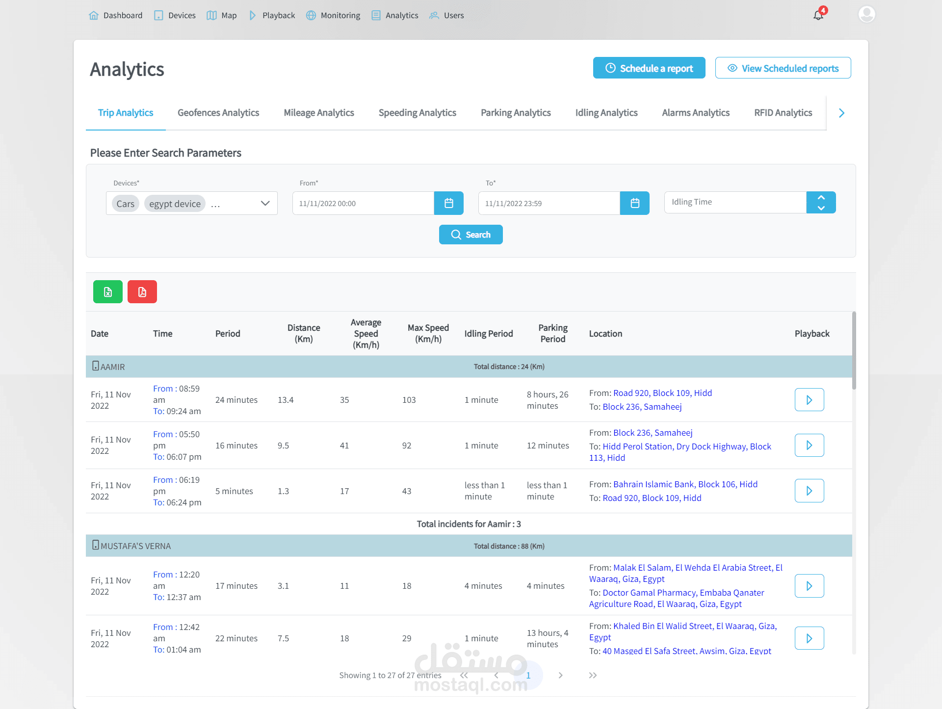Open the From date calendar picker

[x=448, y=203]
